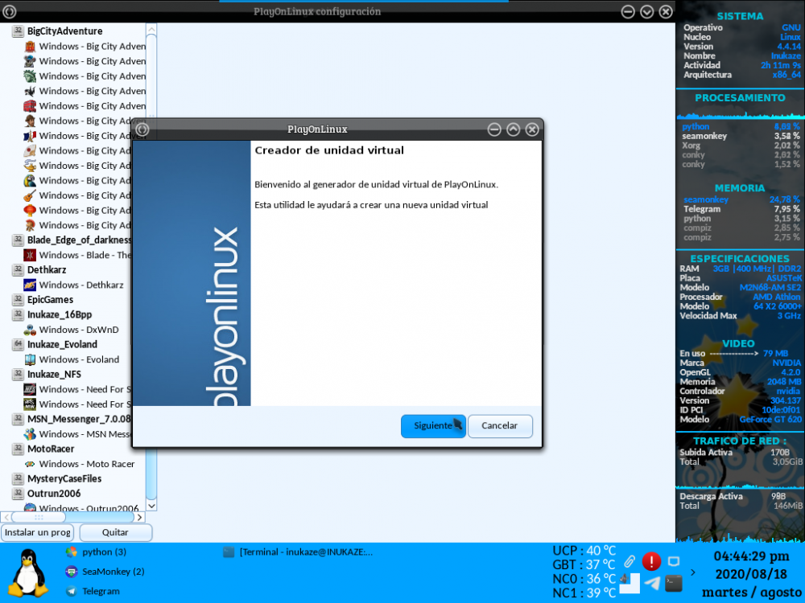Viewport: 805px width, 603px height.
Task: Click the parrot icon Big City shortcut
Action: (x=30, y=181)
